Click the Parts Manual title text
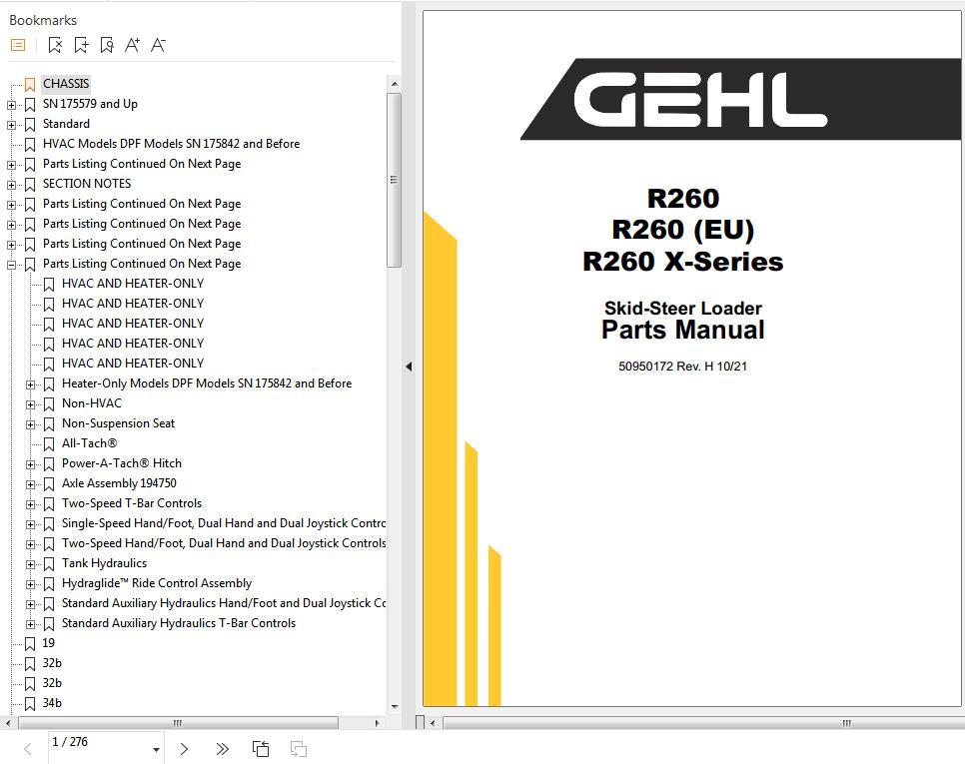The width and height of the screenshot is (965, 764). click(682, 330)
